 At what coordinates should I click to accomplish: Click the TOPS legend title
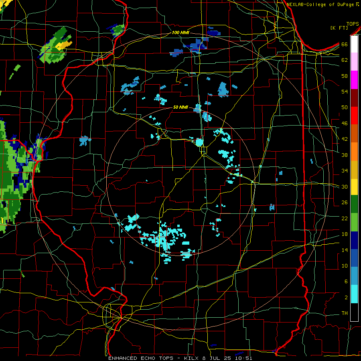(x=353, y=24)
